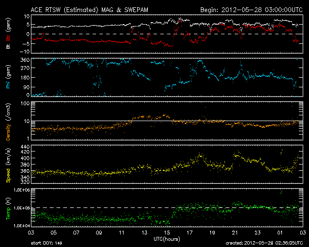Click the red 'Bz' axis label

pos(8,38)
